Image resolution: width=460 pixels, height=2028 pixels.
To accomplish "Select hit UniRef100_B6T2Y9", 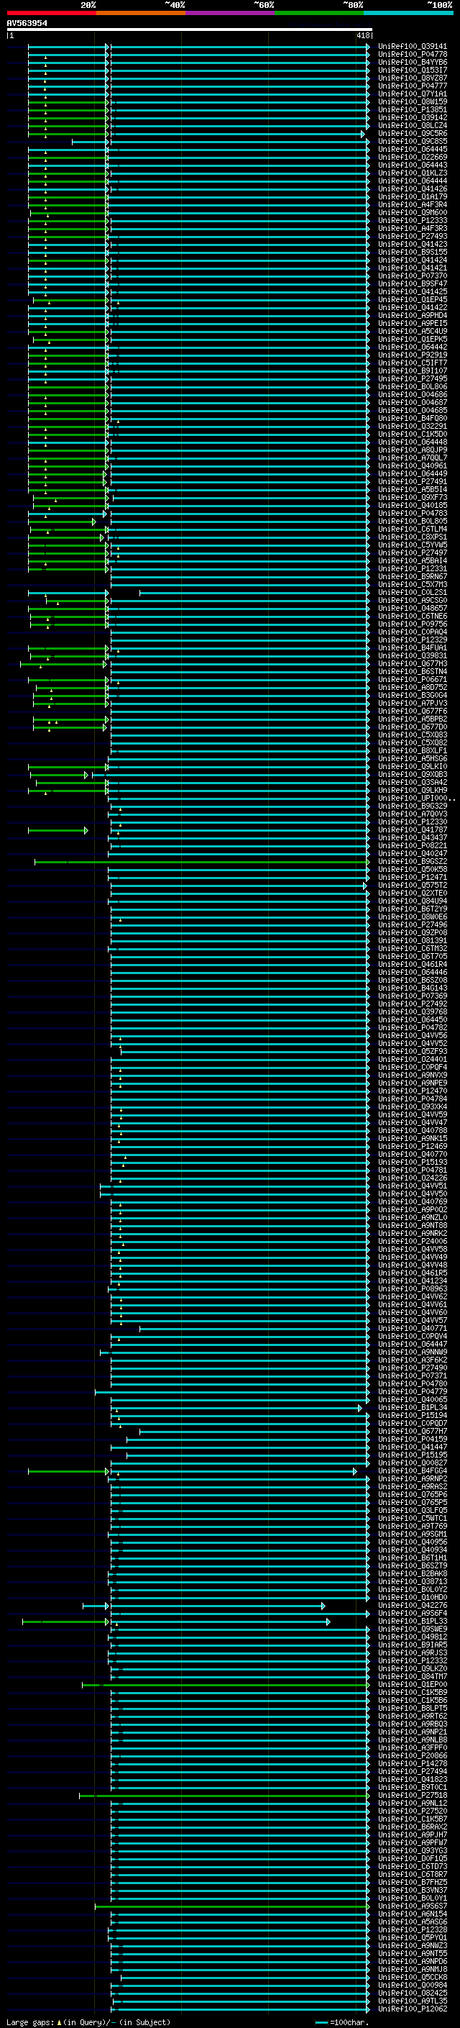I will pos(413,909).
